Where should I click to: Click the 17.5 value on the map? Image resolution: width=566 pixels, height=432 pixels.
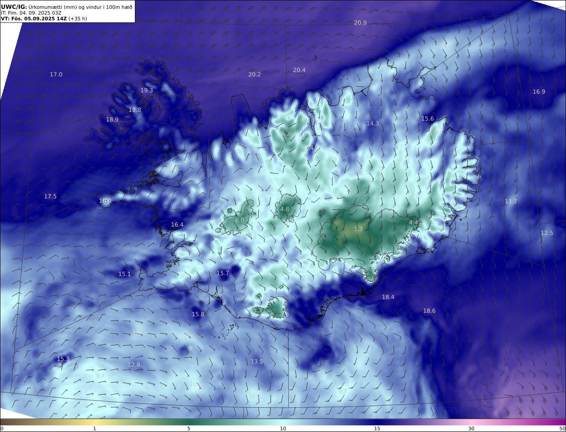point(50,197)
